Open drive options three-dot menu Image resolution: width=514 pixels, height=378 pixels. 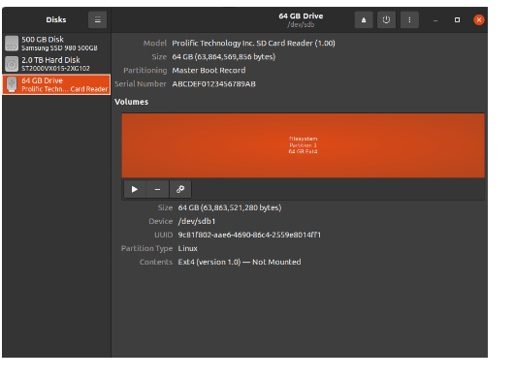point(409,20)
